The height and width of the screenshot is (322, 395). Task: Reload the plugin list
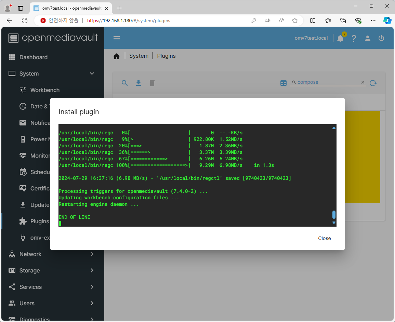(373, 83)
